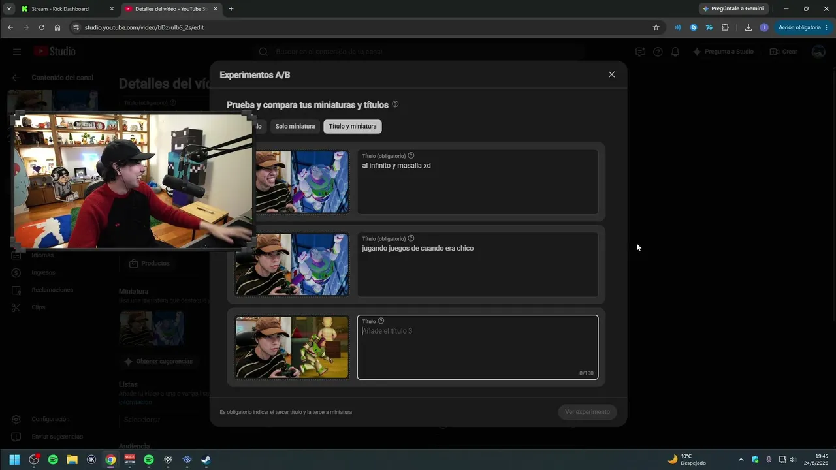The width and height of the screenshot is (836, 470).
Task: Open help icon beside second title label
Action: 411,238
